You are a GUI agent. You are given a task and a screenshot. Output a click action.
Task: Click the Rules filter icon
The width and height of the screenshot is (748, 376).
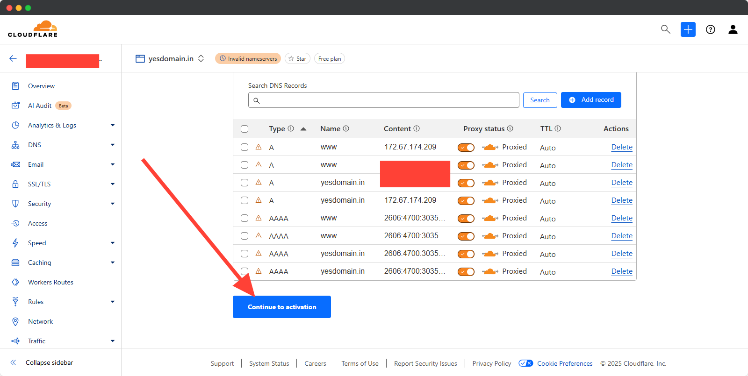[x=15, y=302]
